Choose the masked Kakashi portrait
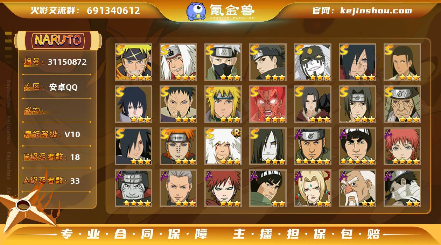441x245 pixels. click(223, 62)
